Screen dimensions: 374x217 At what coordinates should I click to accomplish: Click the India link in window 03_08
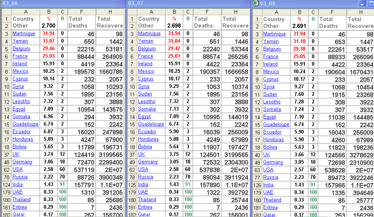click(x=268, y=185)
